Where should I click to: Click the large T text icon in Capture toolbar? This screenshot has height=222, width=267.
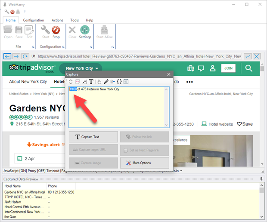pyautogui.click(x=91, y=82)
